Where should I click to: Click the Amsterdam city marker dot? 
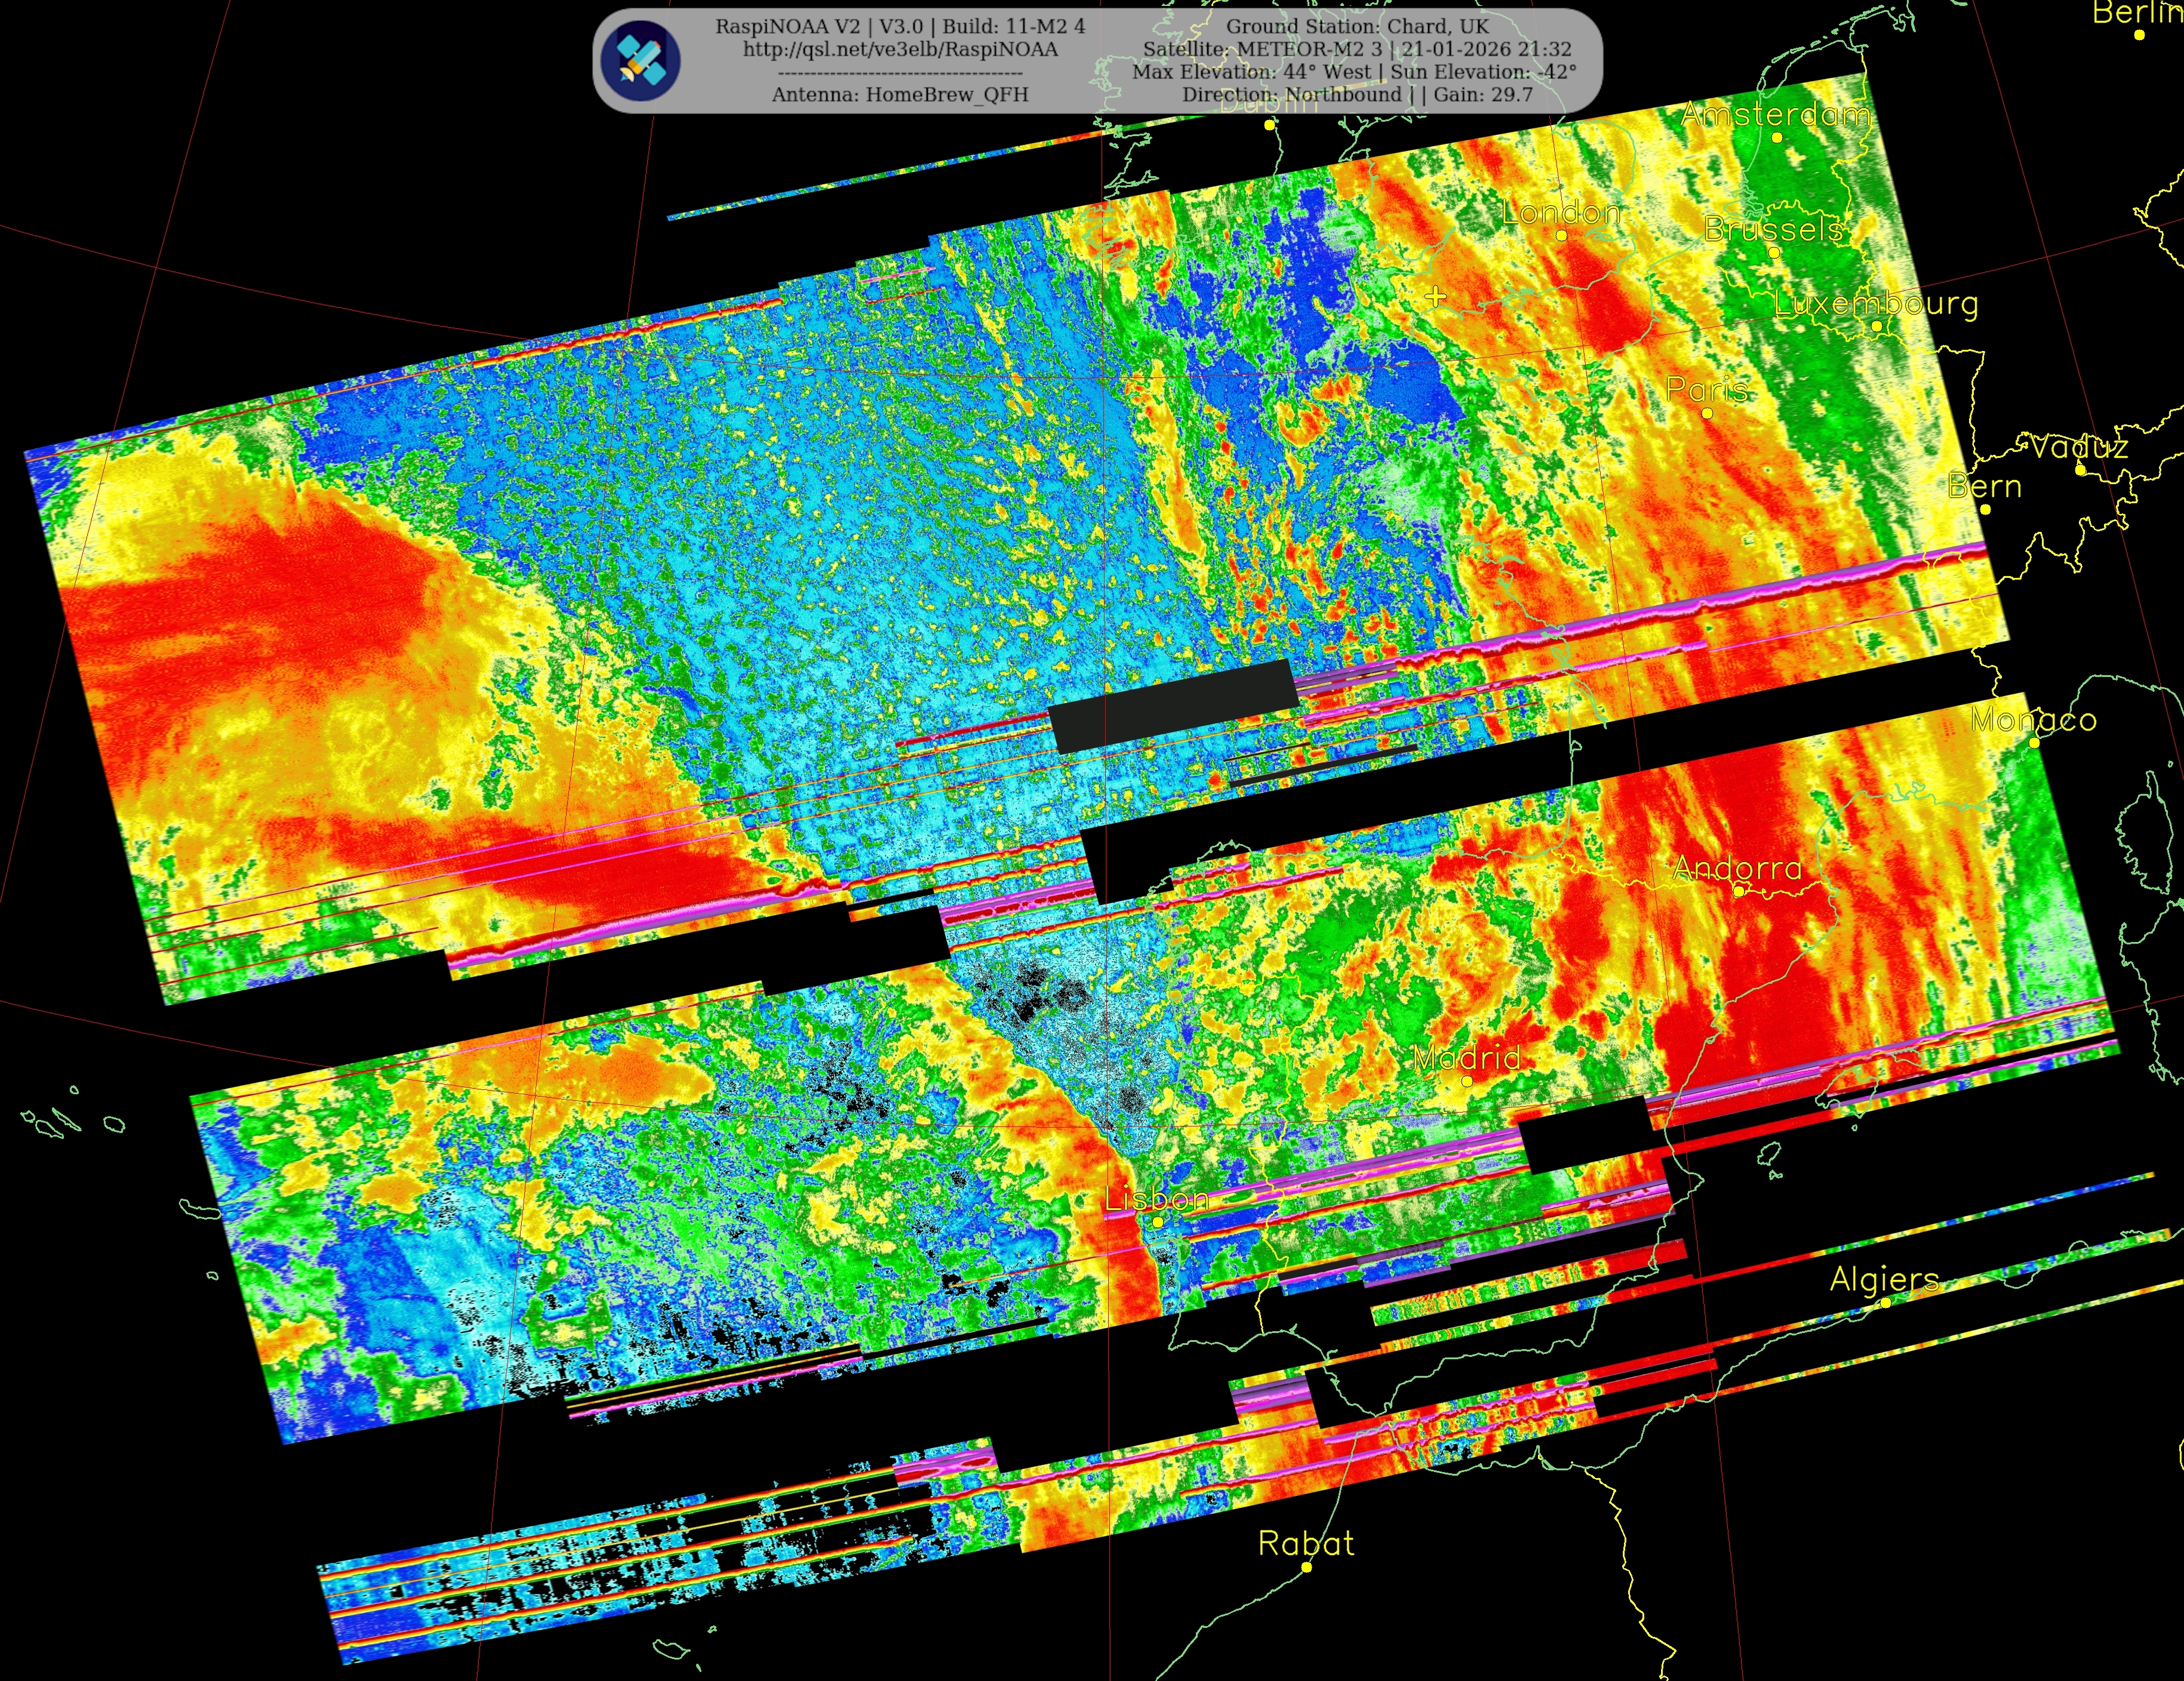click(1777, 138)
